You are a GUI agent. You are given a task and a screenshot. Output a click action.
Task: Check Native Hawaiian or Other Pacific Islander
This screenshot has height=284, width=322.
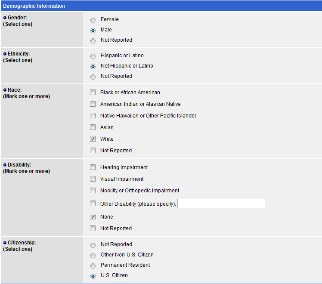pyautogui.click(x=93, y=116)
